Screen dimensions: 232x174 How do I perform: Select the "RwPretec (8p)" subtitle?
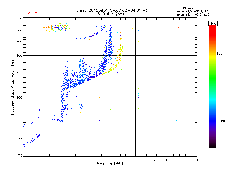[x=110, y=14]
